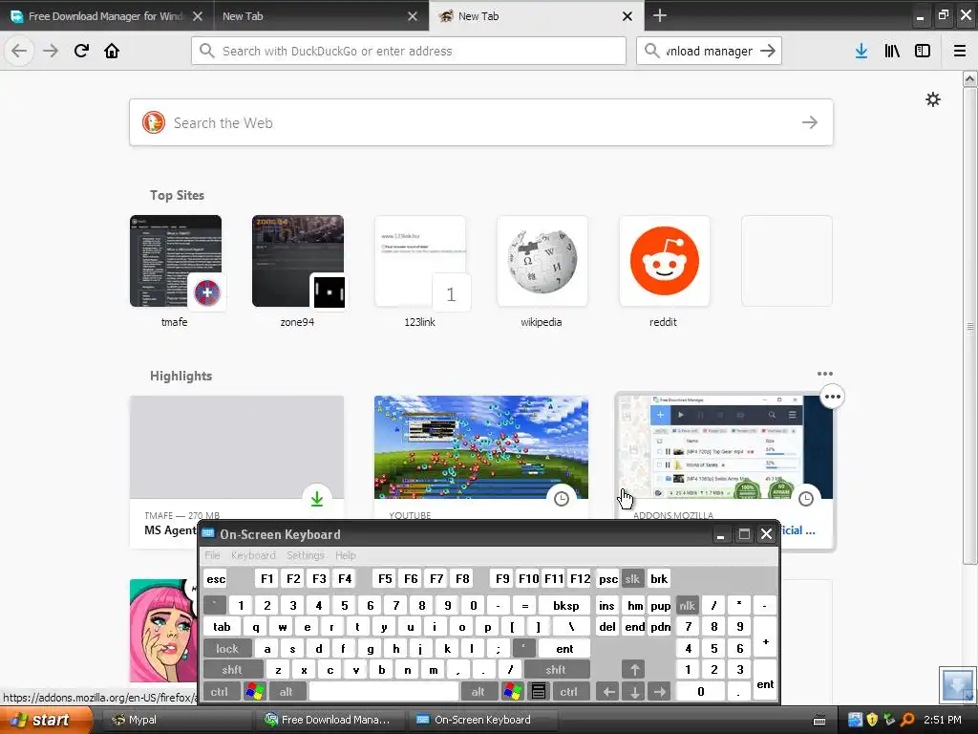The height and width of the screenshot is (734, 978).
Task: Click the menu key on On-Screen Keyboard
Action: (539, 692)
